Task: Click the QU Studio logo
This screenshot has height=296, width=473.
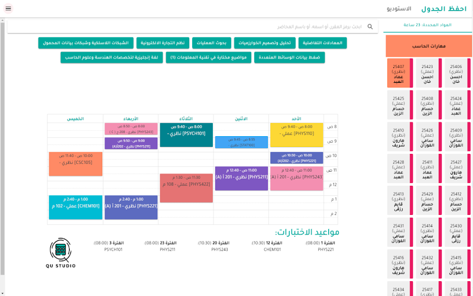Action: pos(61,253)
